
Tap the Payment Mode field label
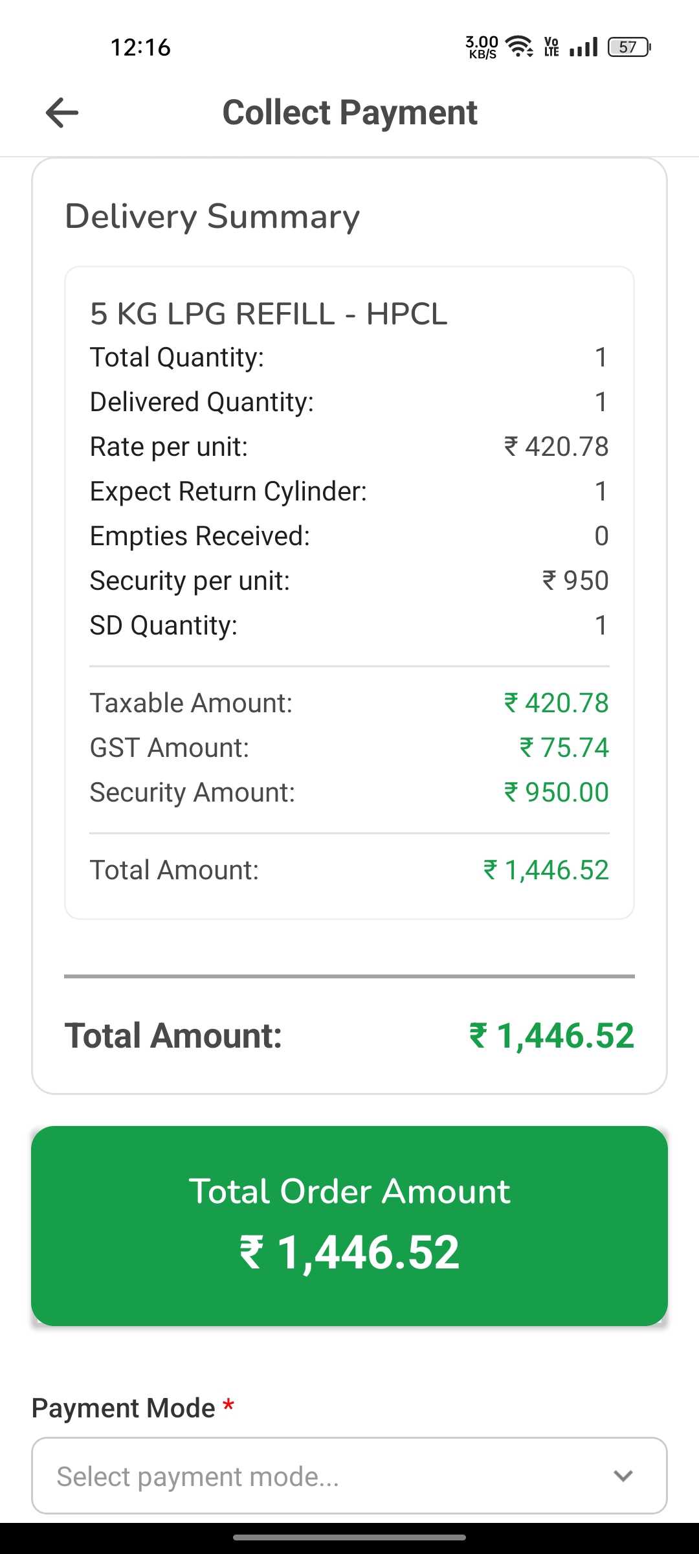coord(124,1408)
